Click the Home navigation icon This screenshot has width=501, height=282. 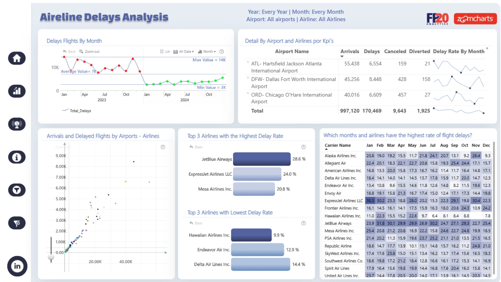coord(17,58)
